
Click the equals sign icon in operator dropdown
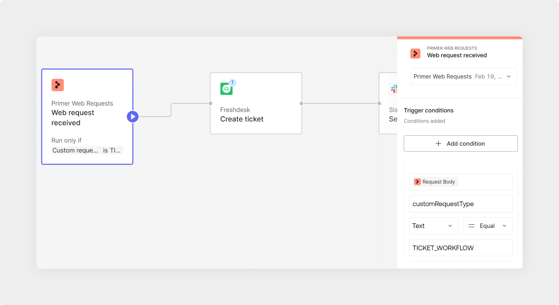[471, 226]
